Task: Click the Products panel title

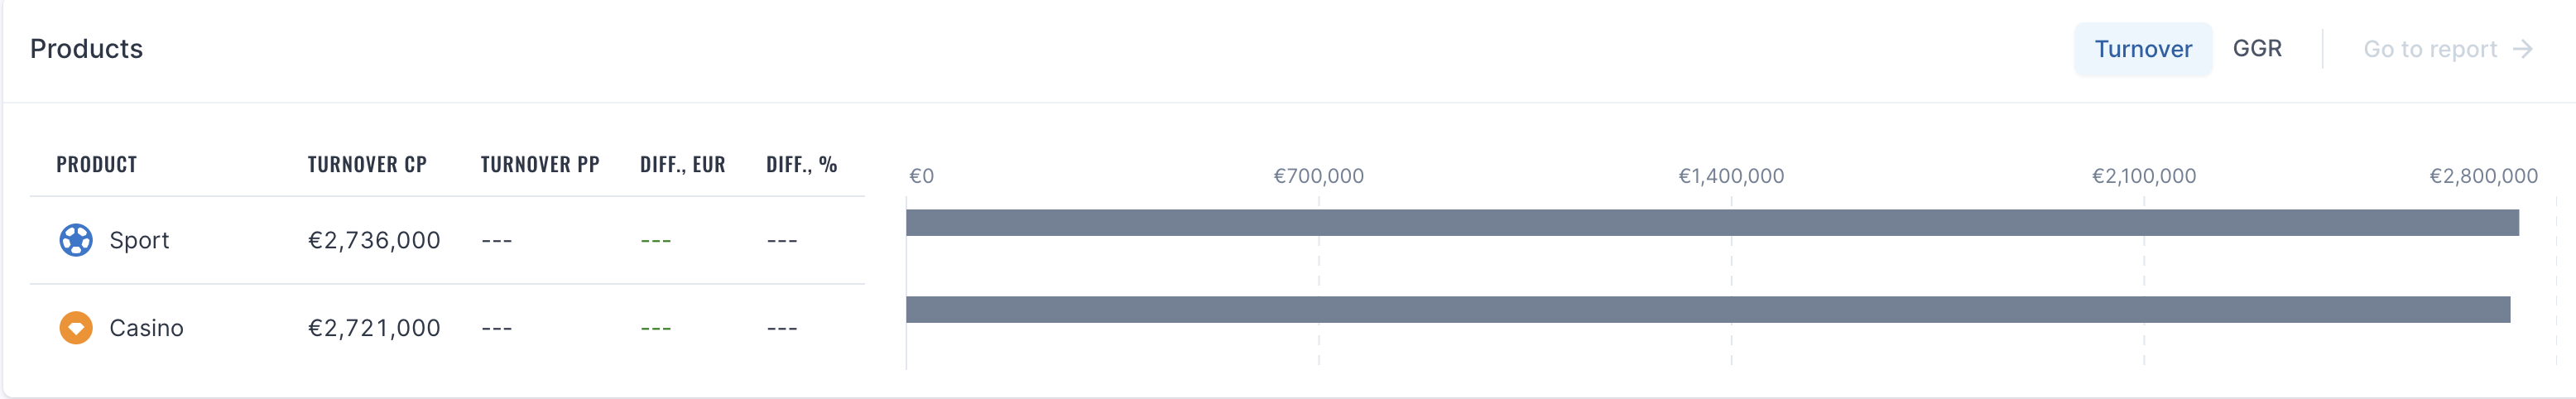Action: point(86,49)
